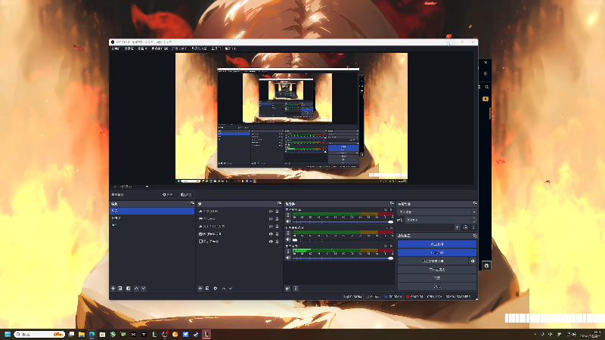
Task: Lock the fifth source in the list
Action: point(277,241)
